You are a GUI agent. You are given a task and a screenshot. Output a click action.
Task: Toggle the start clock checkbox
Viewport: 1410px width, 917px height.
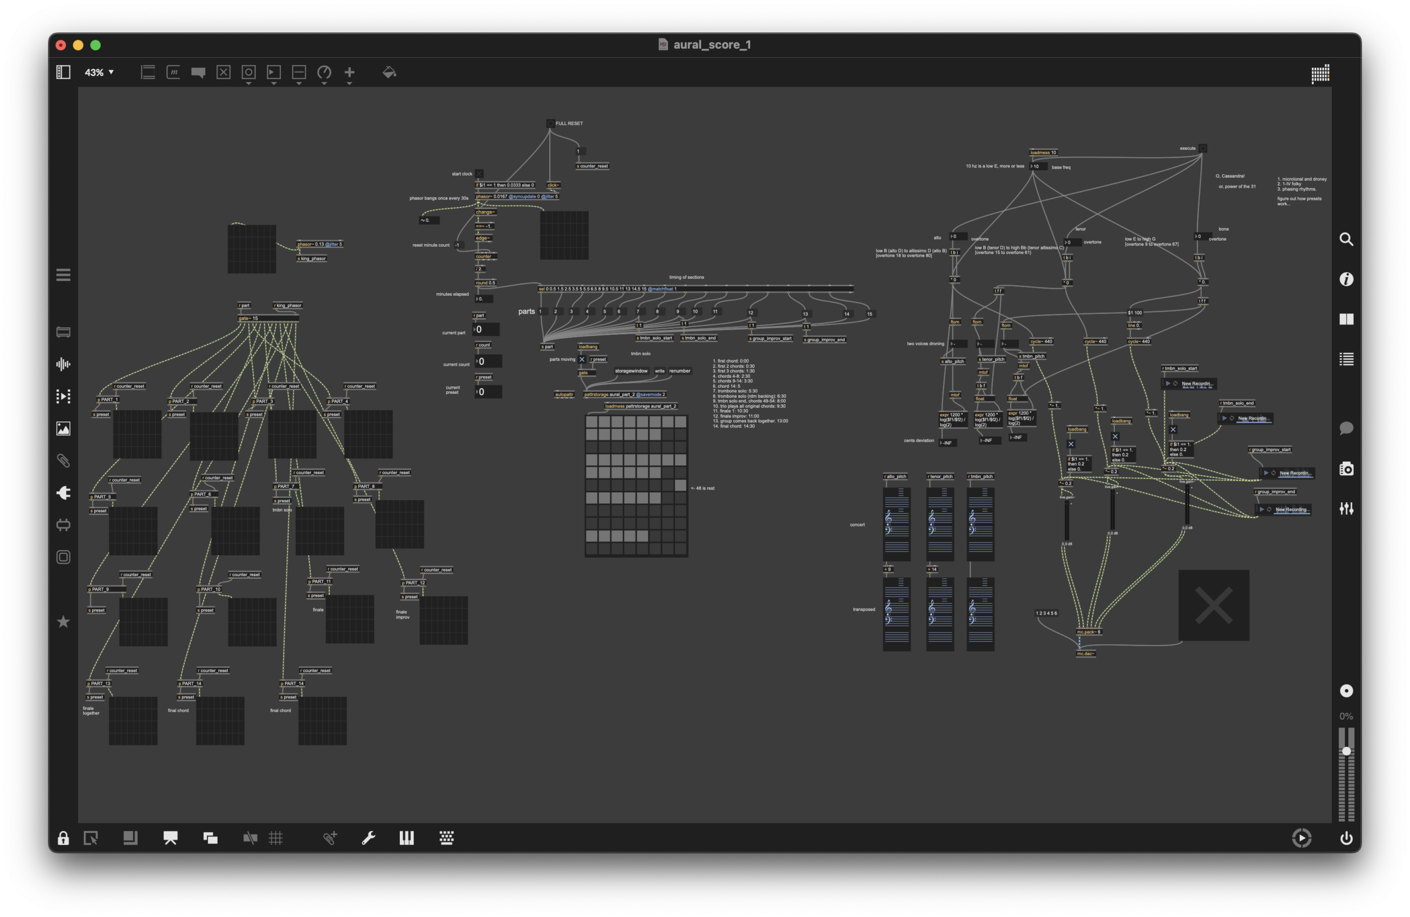(x=479, y=173)
